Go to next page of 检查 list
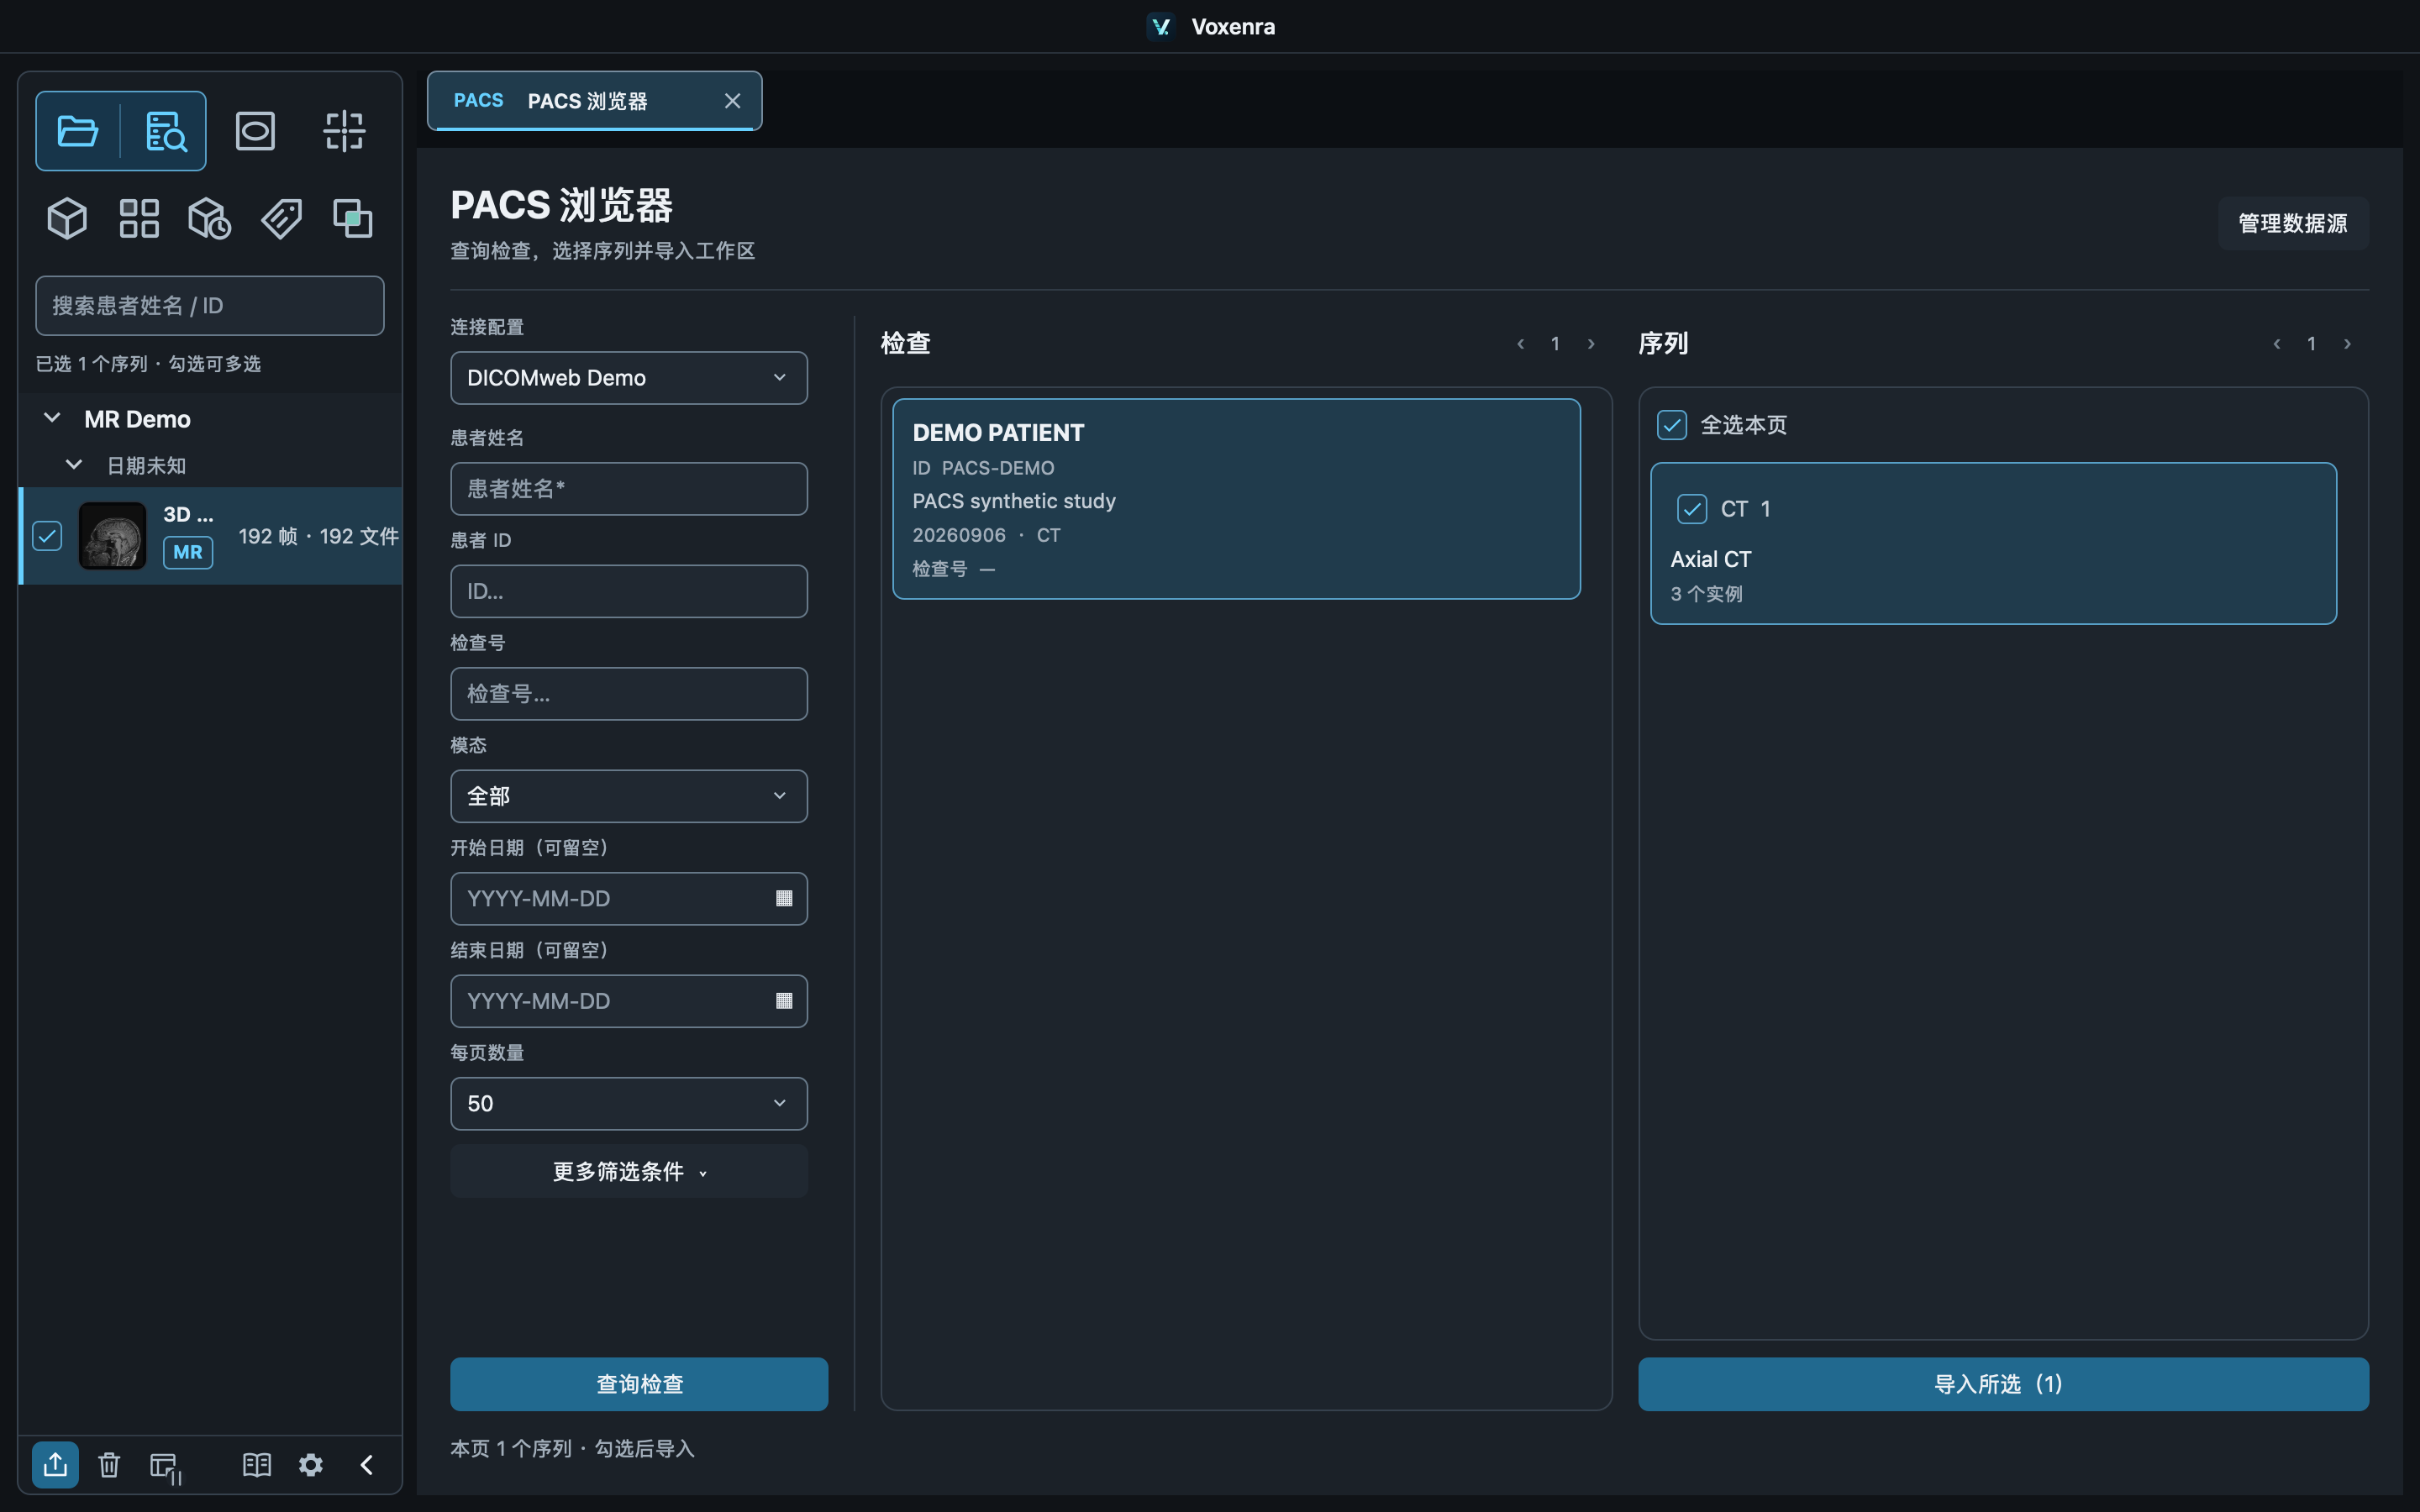 pyautogui.click(x=1591, y=344)
